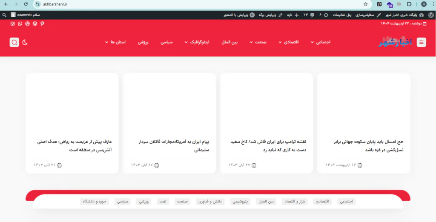The image size is (436, 222).
Task: Click the extension icon with badge 39
Action: (x=390, y=4)
